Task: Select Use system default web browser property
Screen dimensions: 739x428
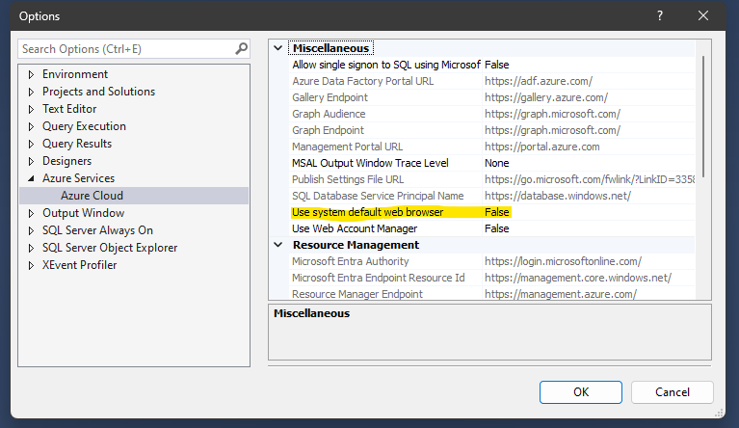Action: [368, 212]
